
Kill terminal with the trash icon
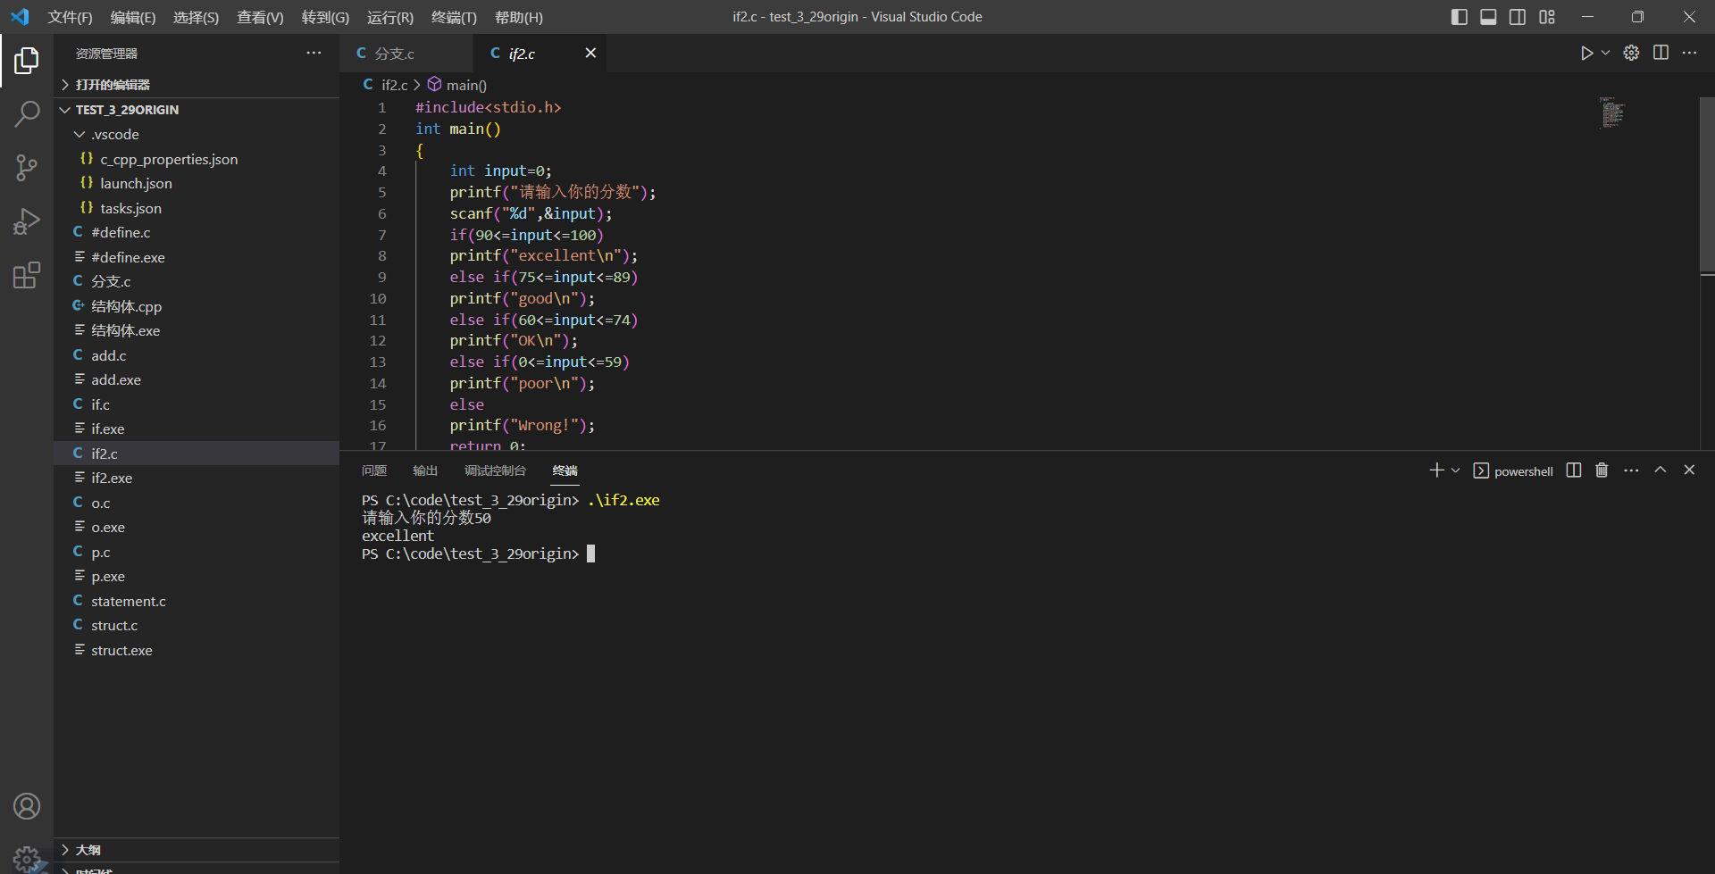tap(1602, 470)
